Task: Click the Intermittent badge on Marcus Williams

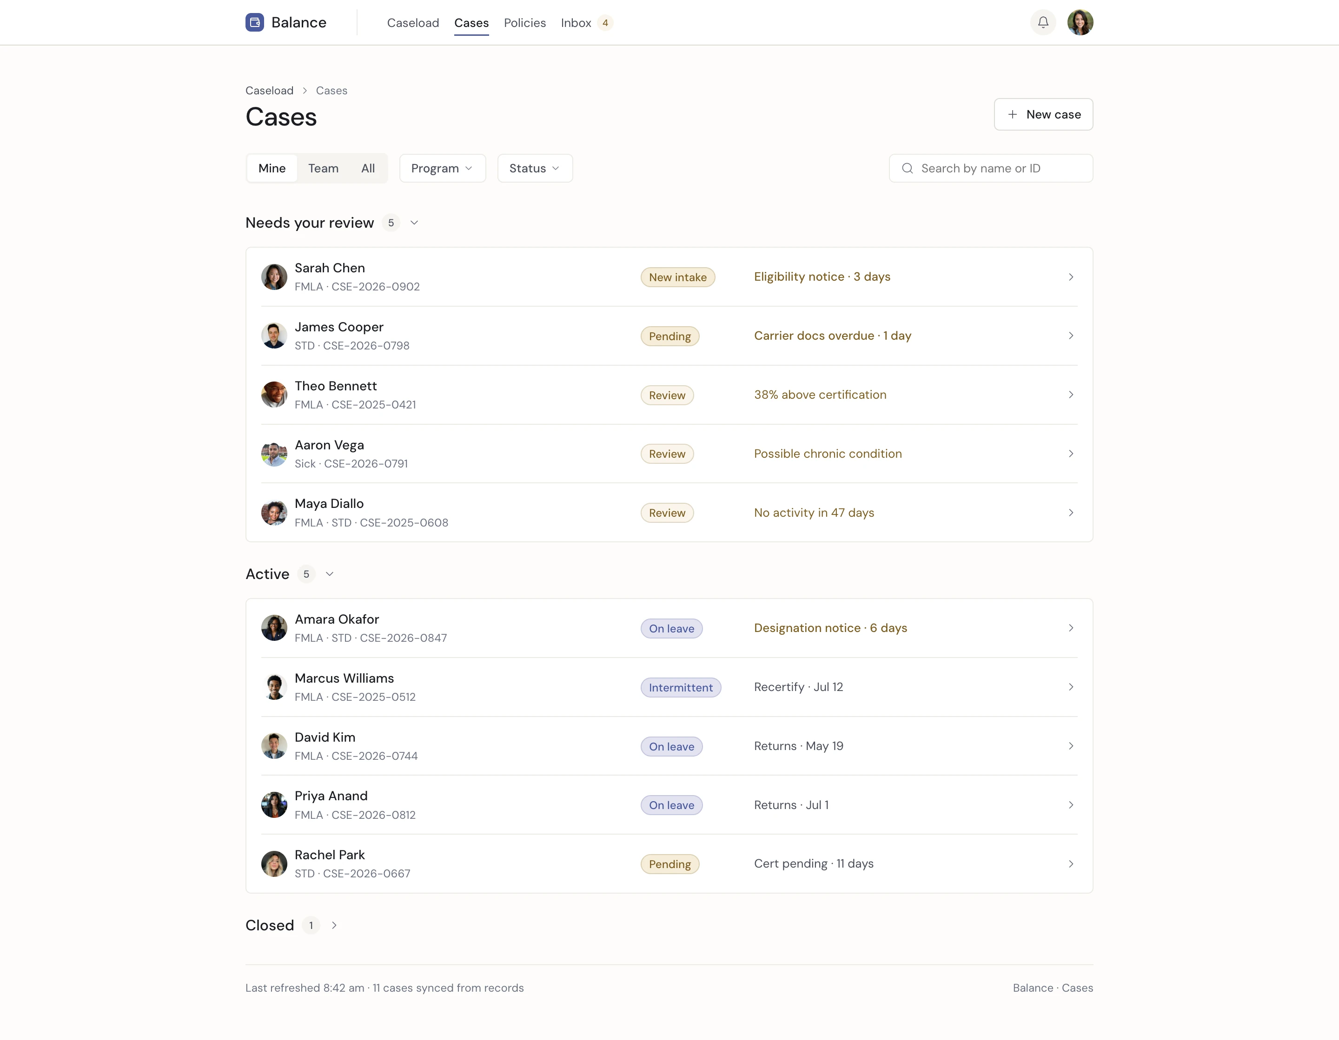Action: click(681, 687)
